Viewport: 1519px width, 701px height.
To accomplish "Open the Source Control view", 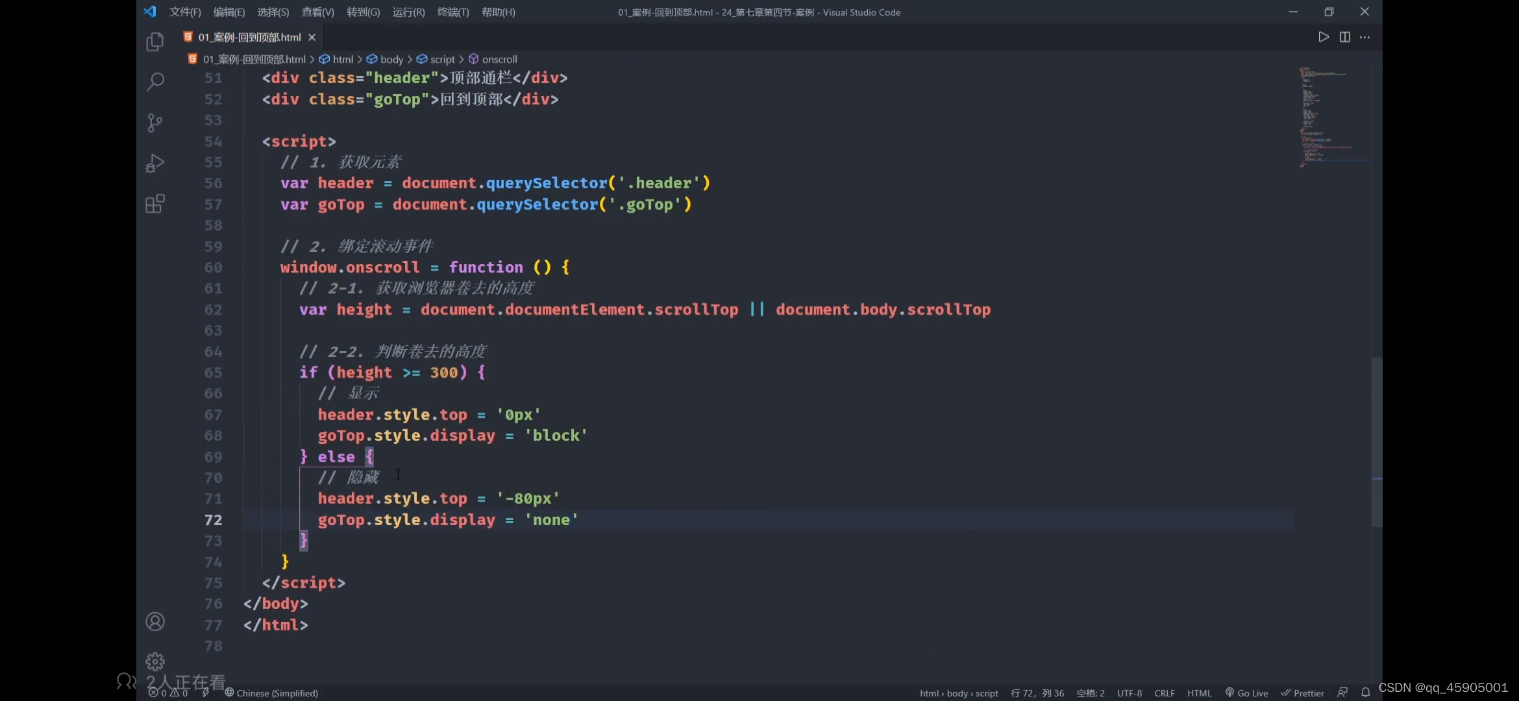I will (x=154, y=123).
